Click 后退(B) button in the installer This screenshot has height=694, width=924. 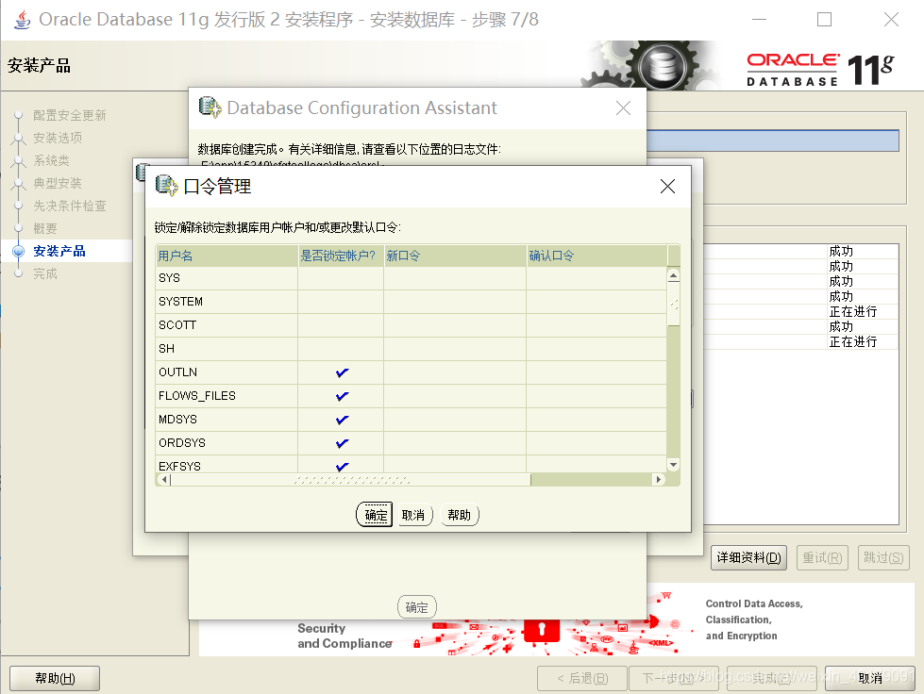pos(582,678)
